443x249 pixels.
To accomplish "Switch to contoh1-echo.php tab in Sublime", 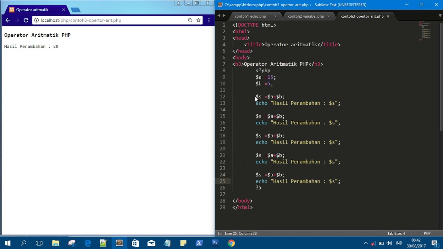I will click(250, 16).
